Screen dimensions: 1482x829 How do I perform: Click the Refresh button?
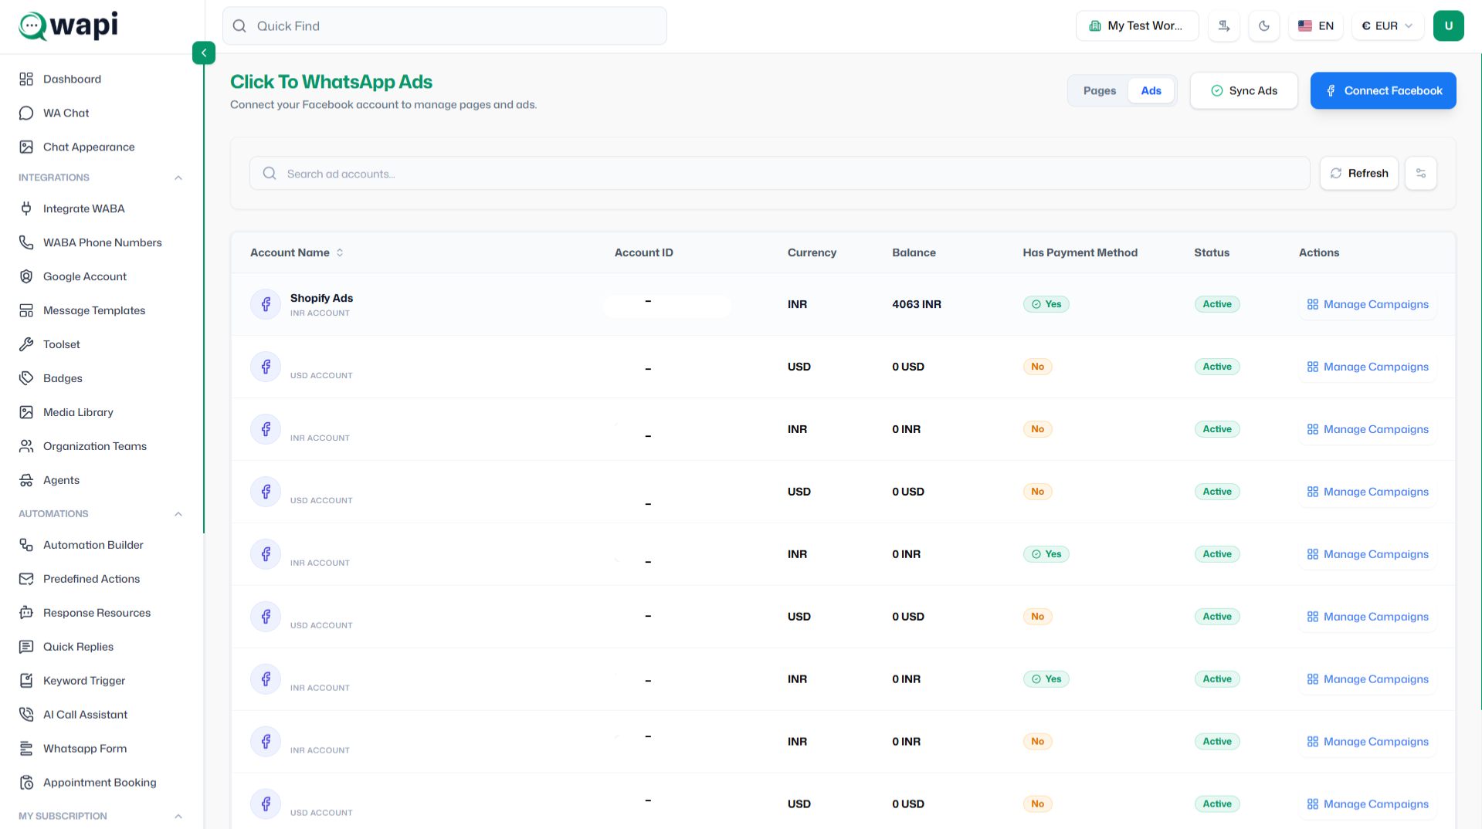[x=1358, y=173]
